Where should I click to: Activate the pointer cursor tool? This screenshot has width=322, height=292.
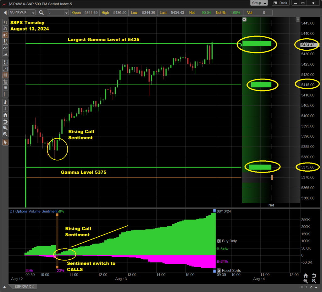coord(5,142)
